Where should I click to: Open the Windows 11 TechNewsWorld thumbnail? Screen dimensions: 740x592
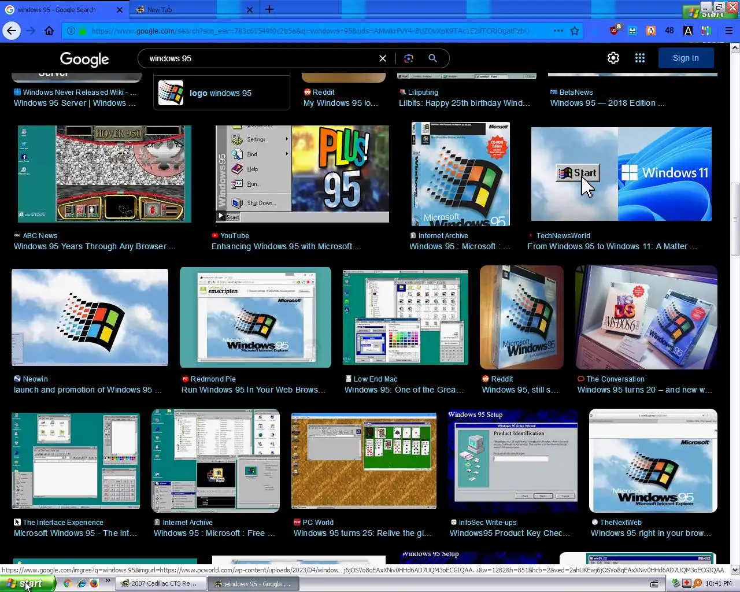[x=621, y=174]
